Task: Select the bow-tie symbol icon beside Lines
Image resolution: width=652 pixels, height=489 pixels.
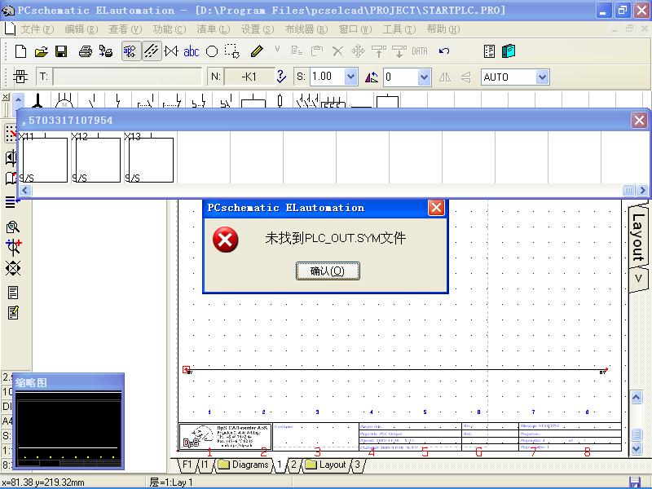Action: [171, 51]
